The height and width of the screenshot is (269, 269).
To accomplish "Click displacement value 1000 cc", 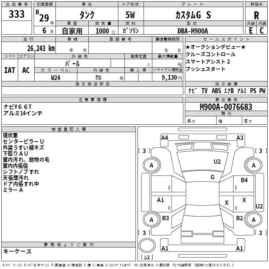I will [x=106, y=31].
